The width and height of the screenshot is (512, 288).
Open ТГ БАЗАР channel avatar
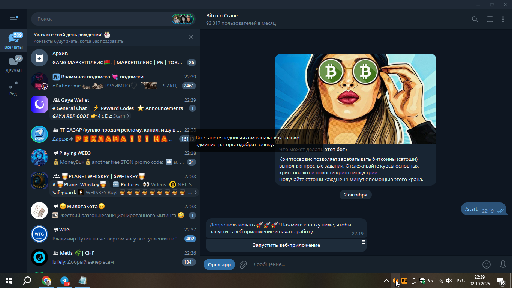pos(39,134)
